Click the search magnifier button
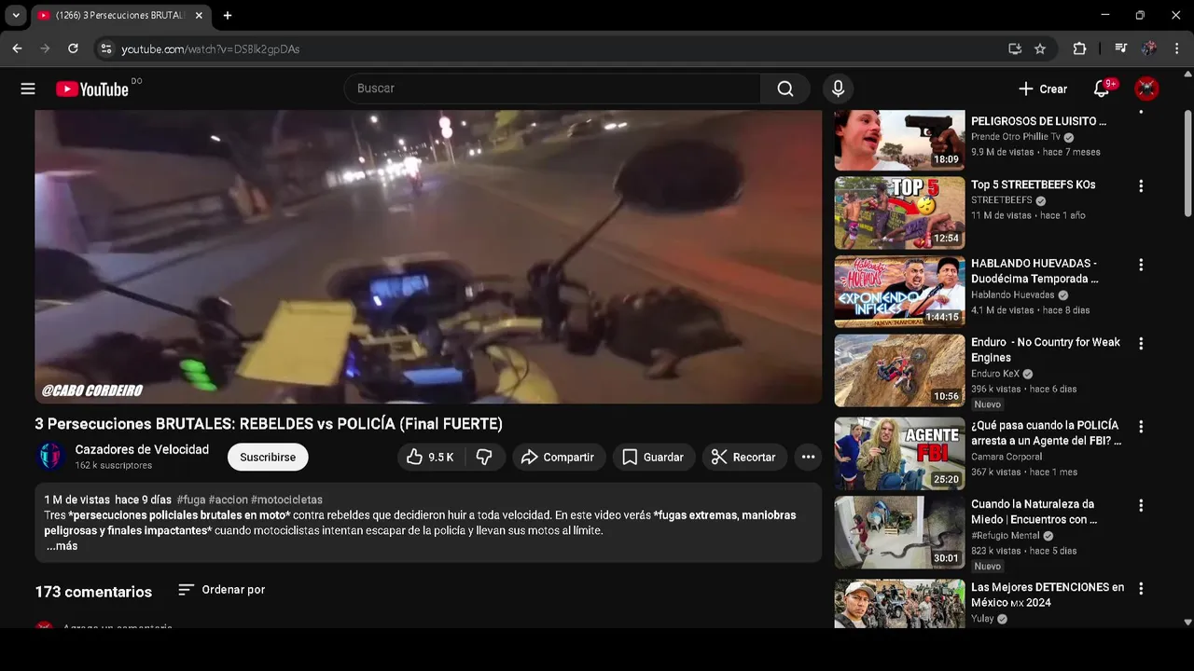Image resolution: width=1194 pixels, height=671 pixels. point(785,89)
